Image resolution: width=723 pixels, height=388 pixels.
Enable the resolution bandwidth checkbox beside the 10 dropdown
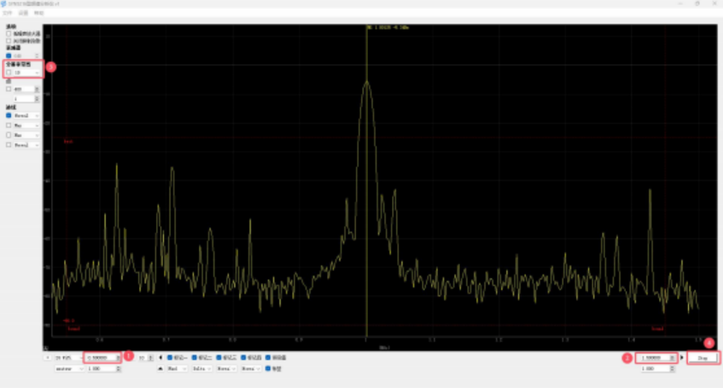[x=9, y=72]
